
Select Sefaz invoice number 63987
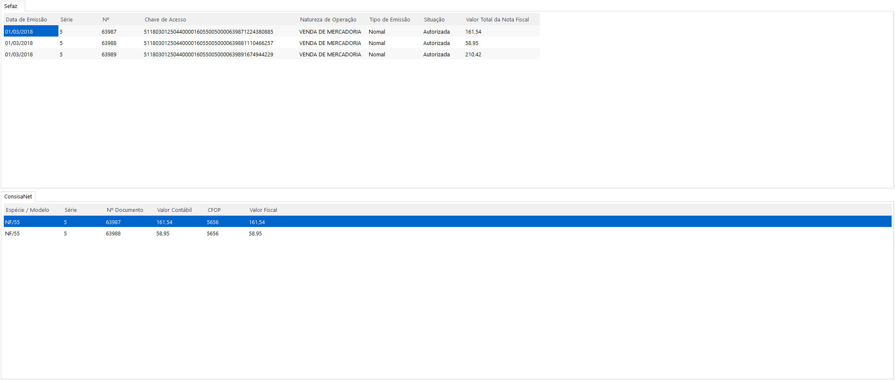pos(109,32)
